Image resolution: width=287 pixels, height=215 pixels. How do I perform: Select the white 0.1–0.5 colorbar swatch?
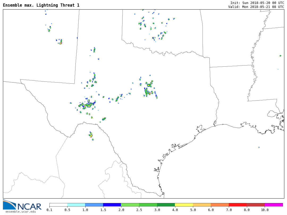tap(58, 205)
